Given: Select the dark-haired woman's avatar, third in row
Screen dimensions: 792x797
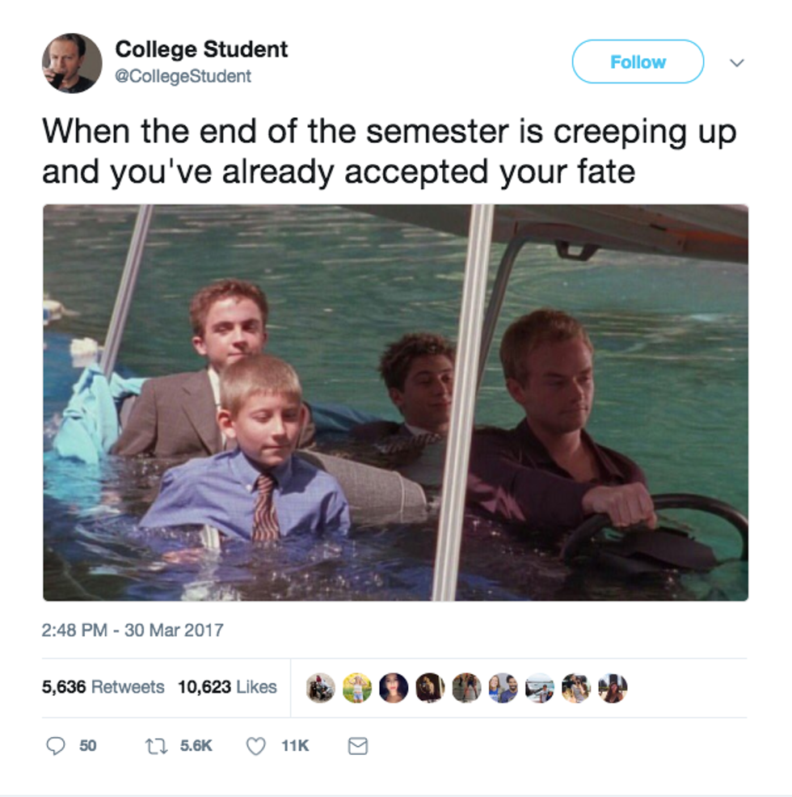Looking at the screenshot, I should point(394,688).
